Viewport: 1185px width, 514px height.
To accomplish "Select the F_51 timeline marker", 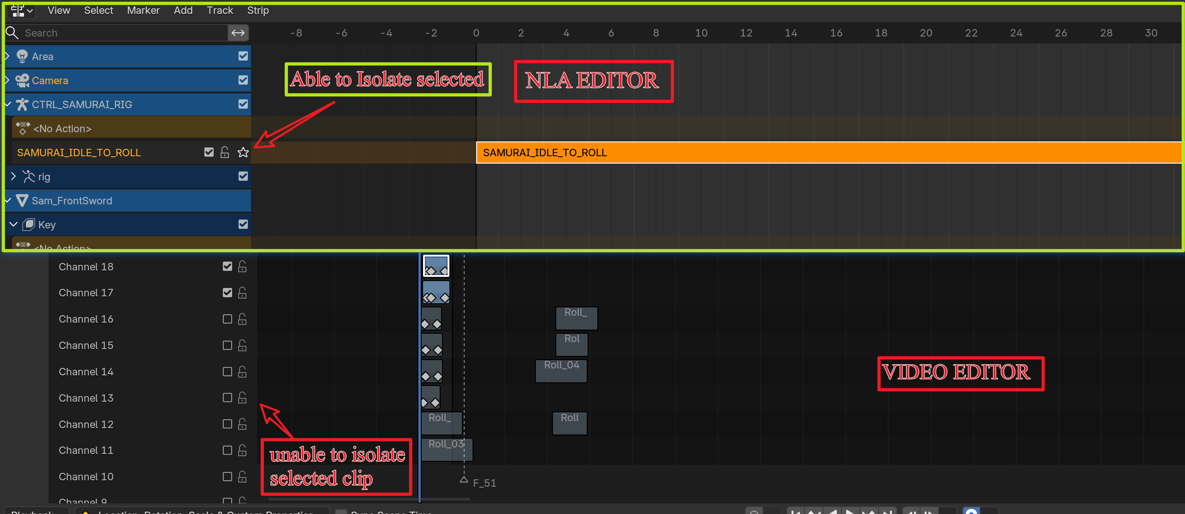I will [x=464, y=480].
